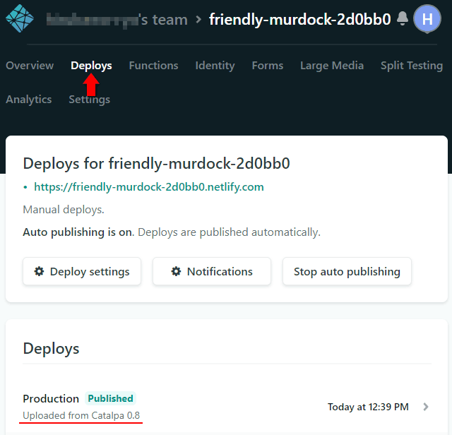Visit the friendly-murdock-2d0bb0.netlify.com link
Viewport: 452px width, 435px height.
pyautogui.click(x=148, y=187)
